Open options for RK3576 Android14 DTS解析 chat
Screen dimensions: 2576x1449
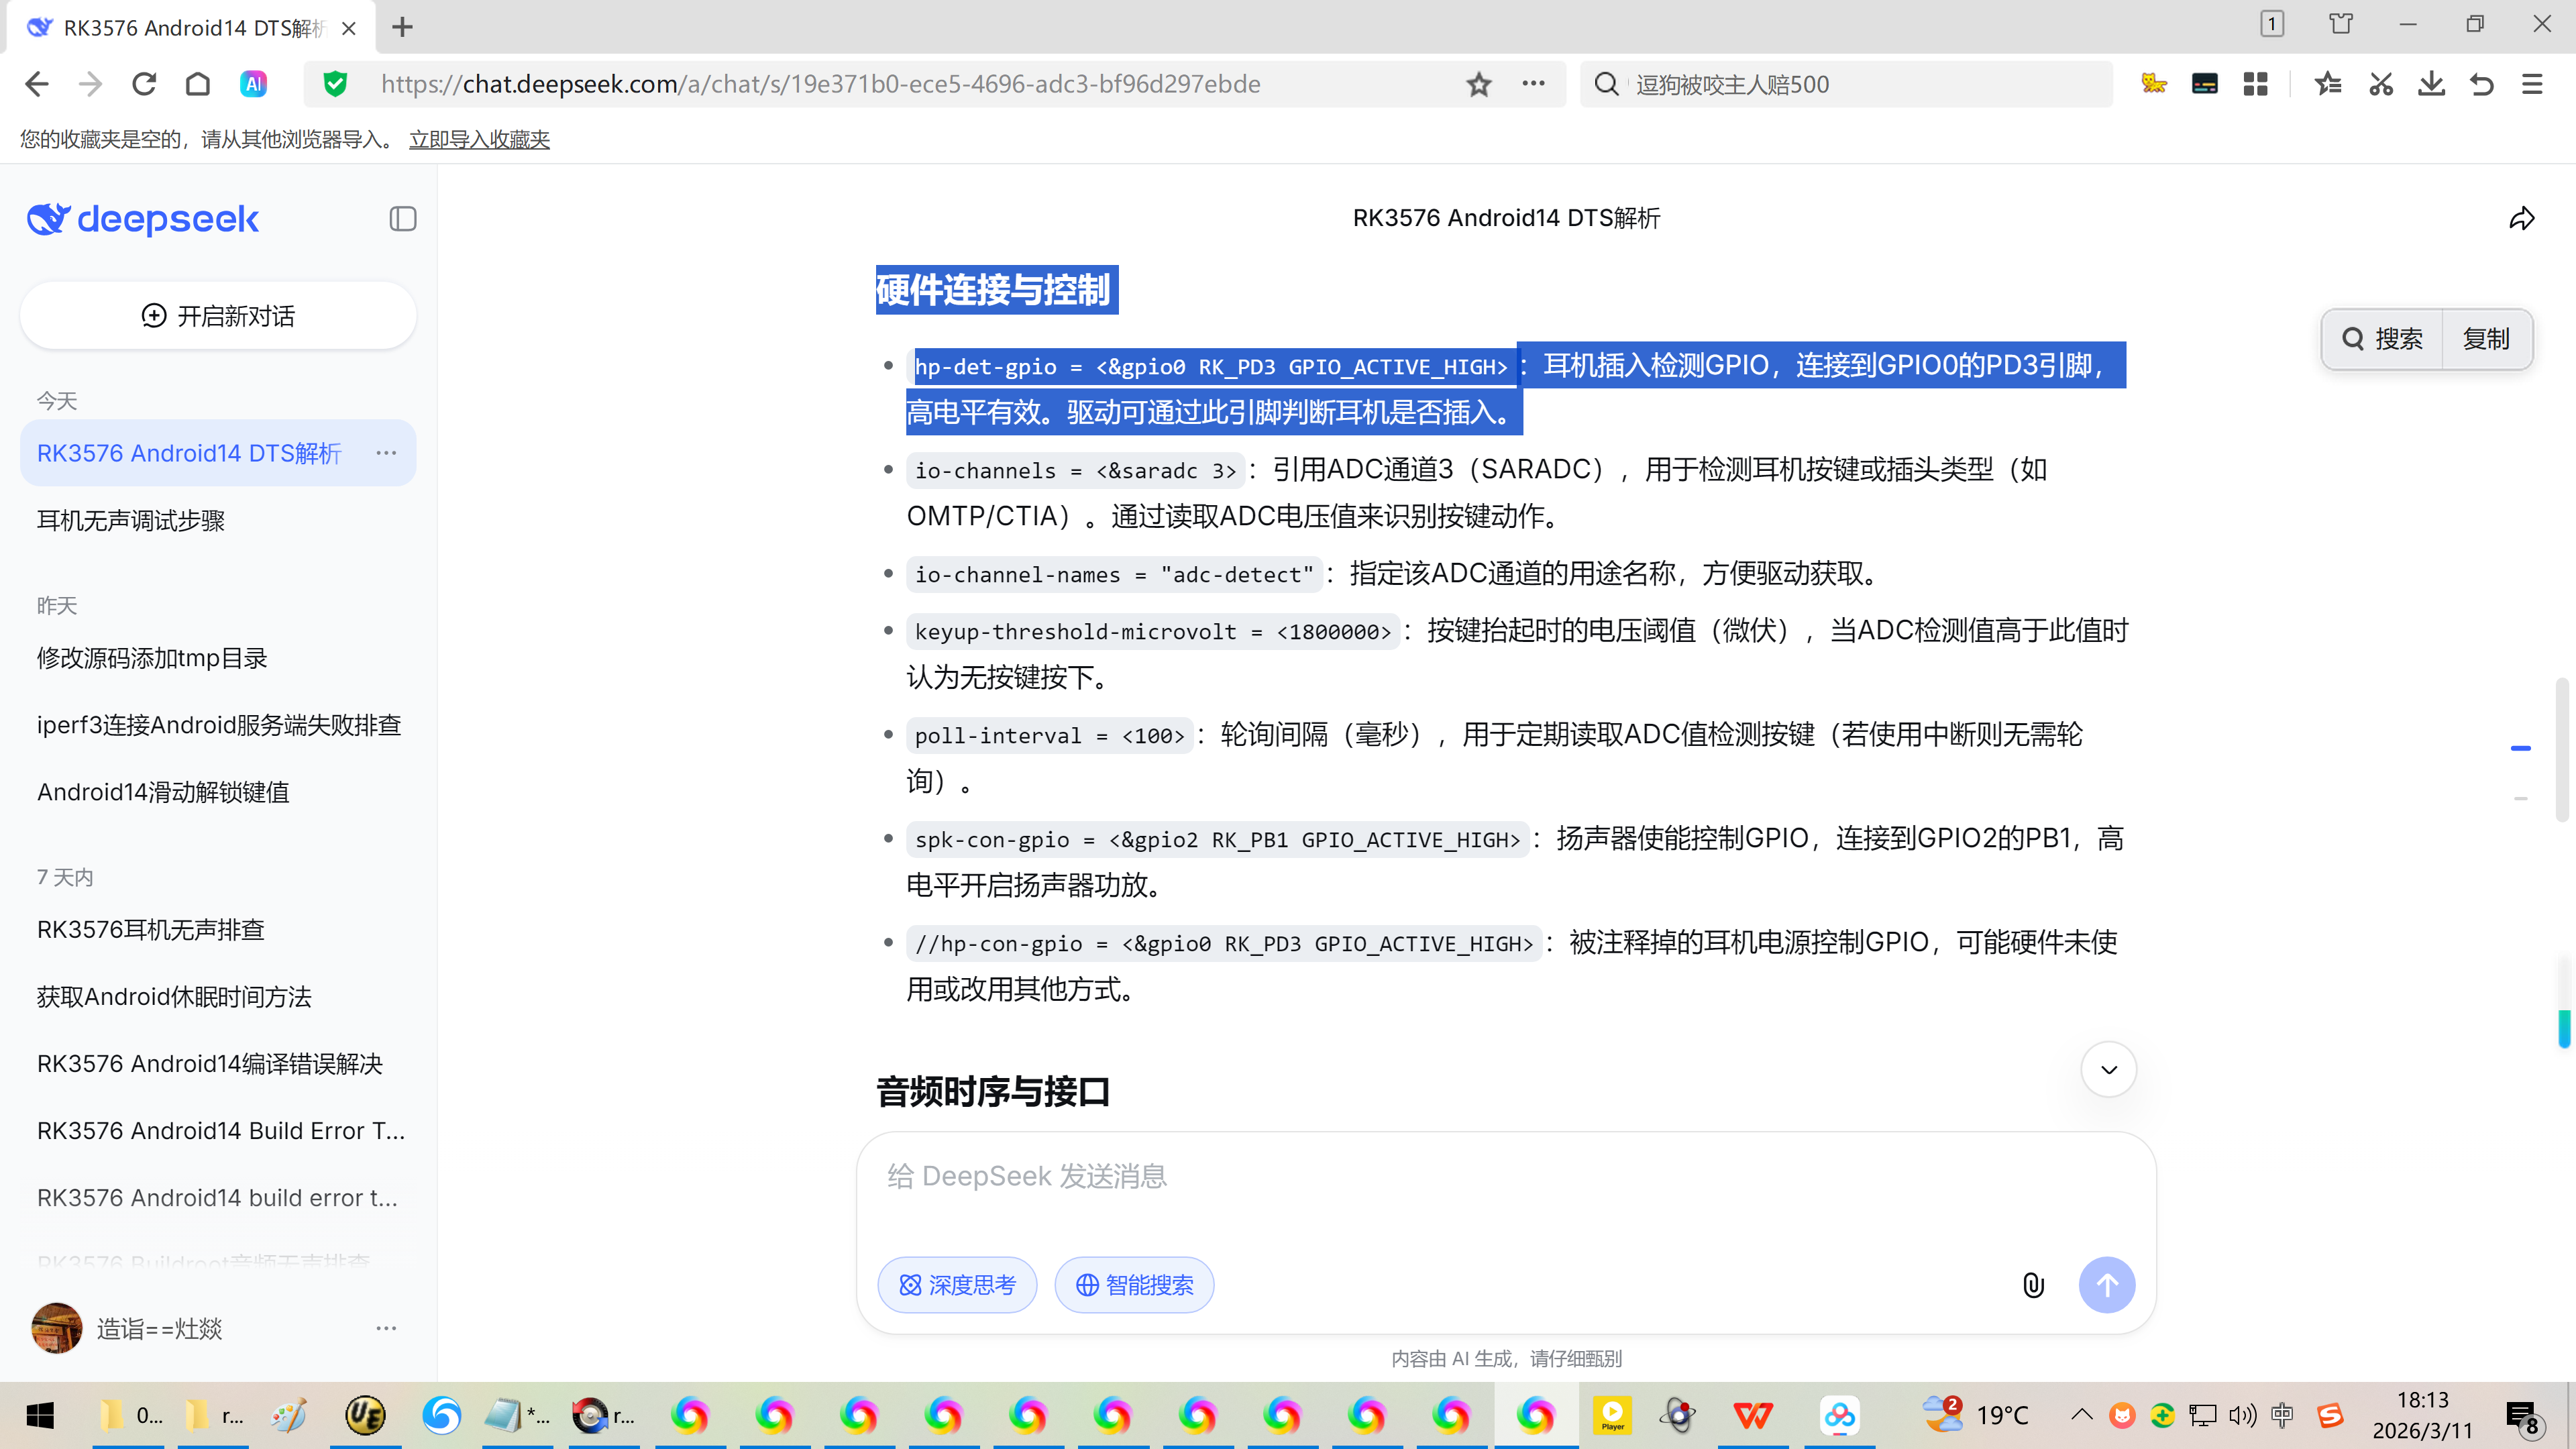click(386, 453)
